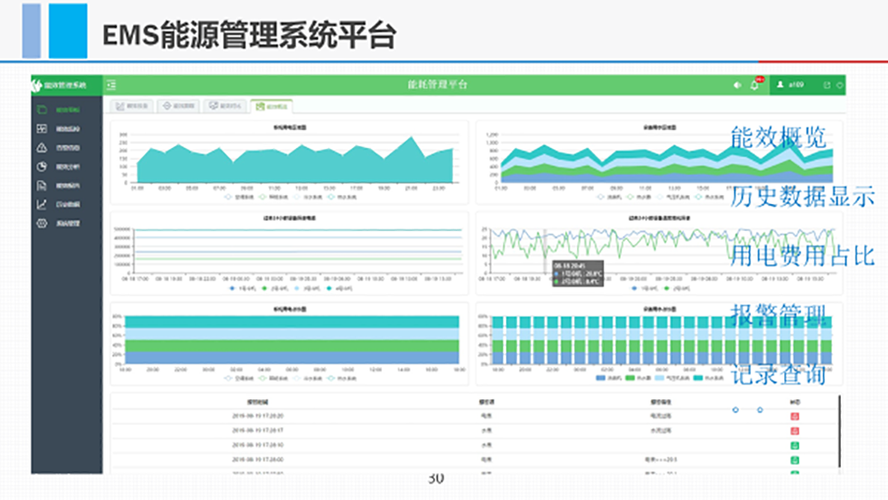Open the gear system management sidebar icon
Image resolution: width=888 pixels, height=500 pixels.
tap(42, 224)
